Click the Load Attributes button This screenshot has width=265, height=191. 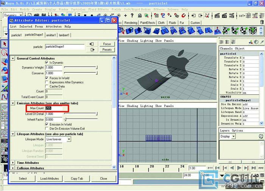[x=50, y=178]
